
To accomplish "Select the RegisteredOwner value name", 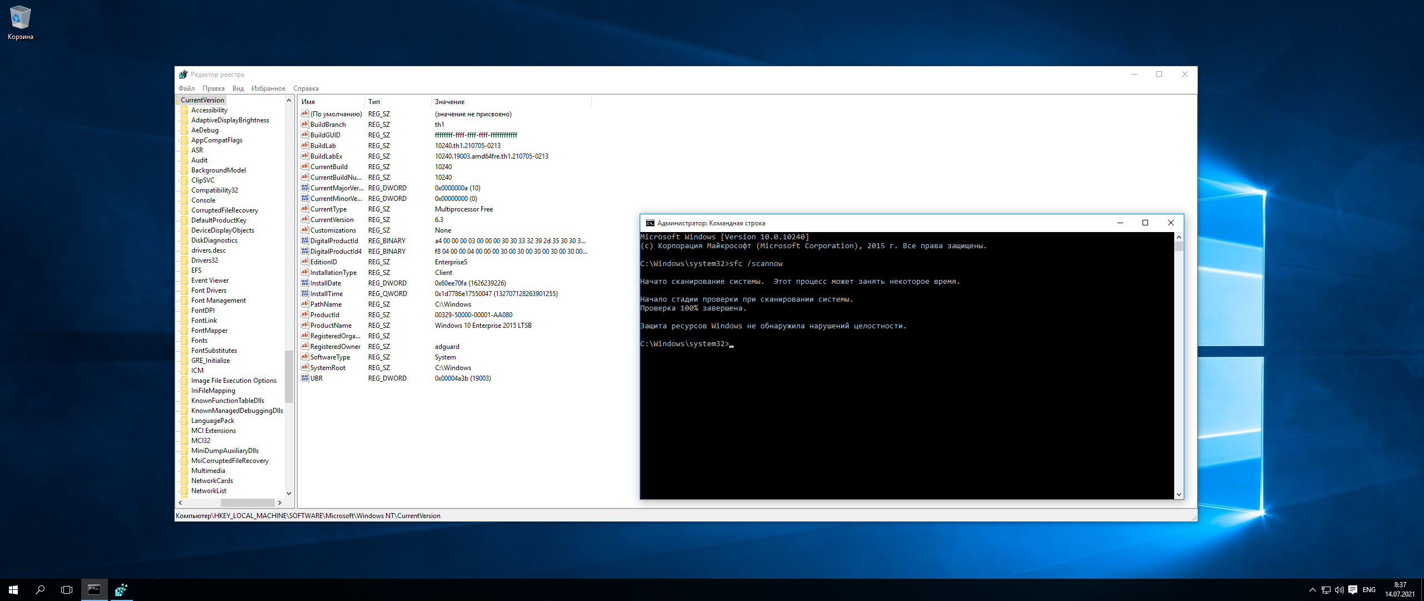I will [x=335, y=347].
